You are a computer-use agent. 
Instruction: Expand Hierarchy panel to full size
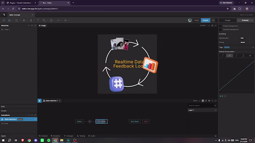click(35, 26)
